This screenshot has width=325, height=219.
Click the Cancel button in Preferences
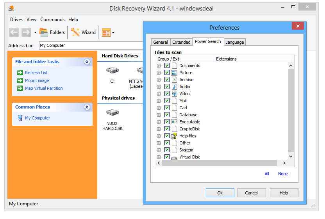[252, 193]
